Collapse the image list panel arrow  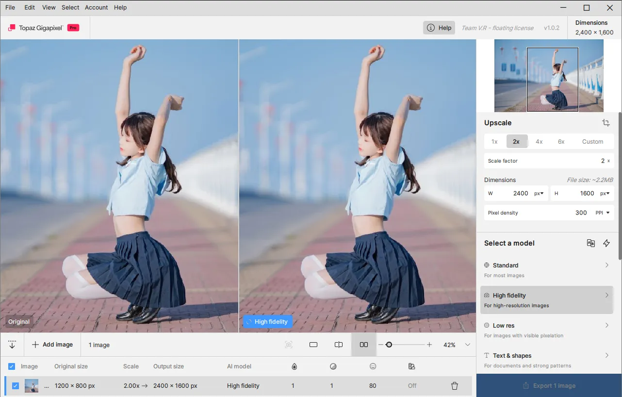click(x=12, y=345)
